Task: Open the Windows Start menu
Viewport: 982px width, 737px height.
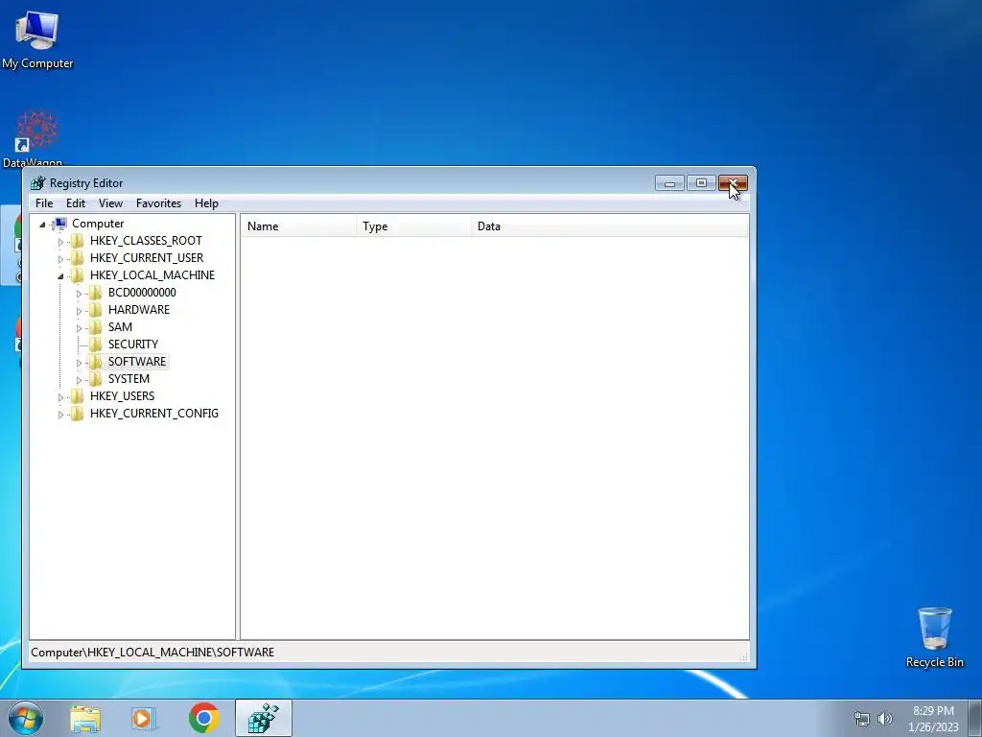Action: [26, 718]
